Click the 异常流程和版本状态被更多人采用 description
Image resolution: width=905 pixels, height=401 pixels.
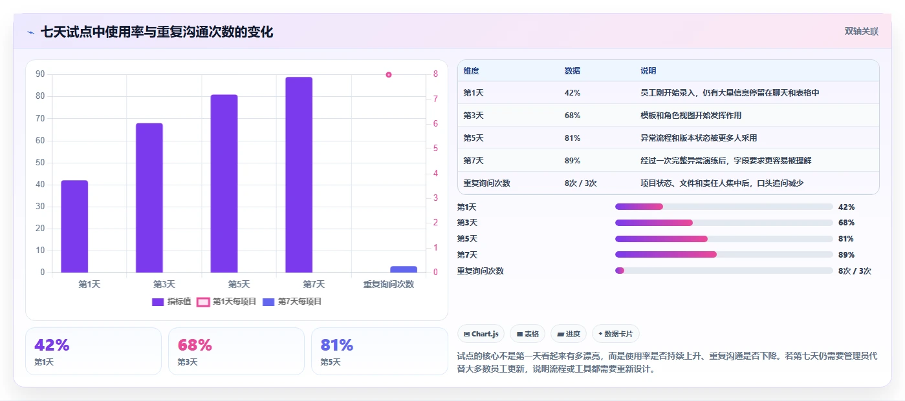click(699, 138)
